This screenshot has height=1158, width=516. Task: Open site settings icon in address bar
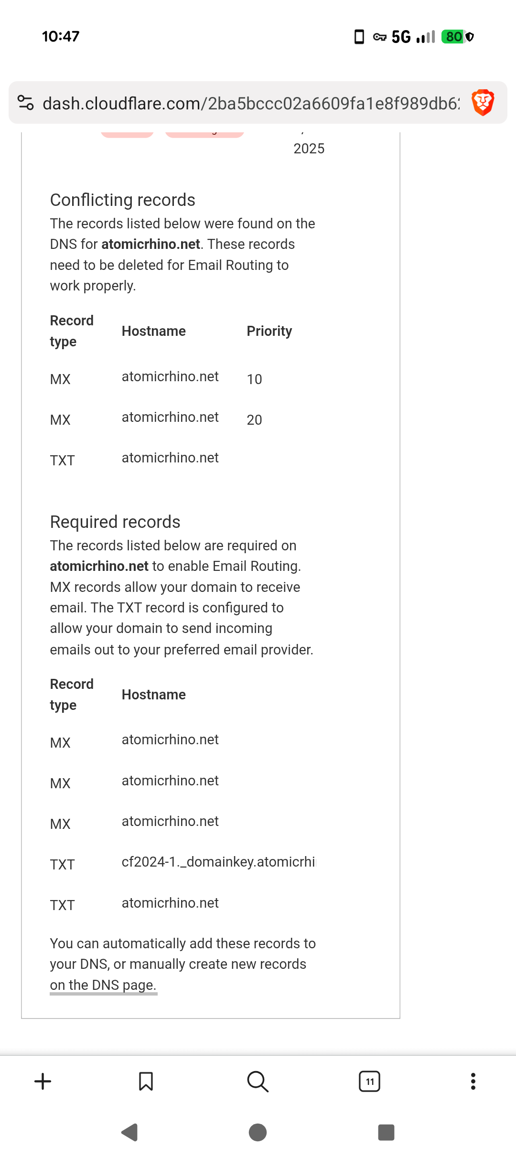point(25,103)
